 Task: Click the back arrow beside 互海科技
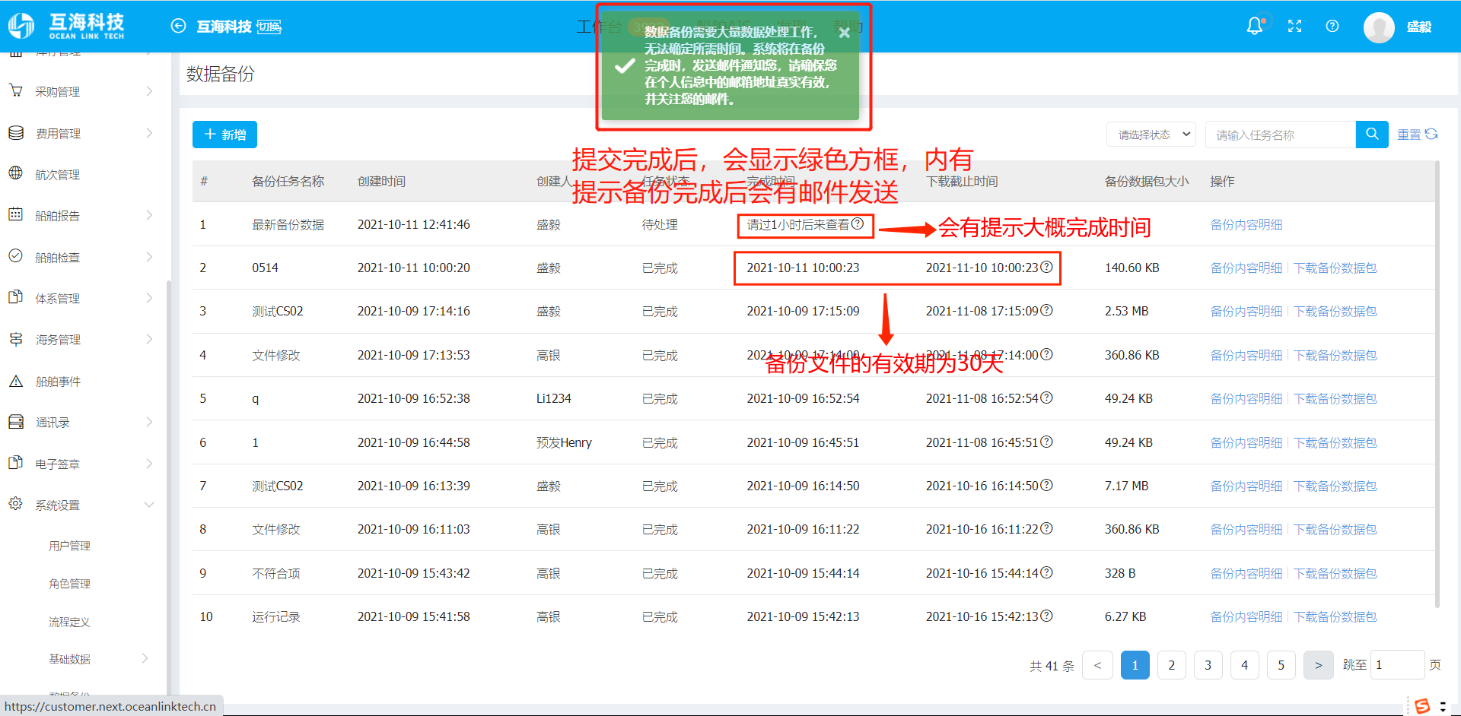[178, 26]
